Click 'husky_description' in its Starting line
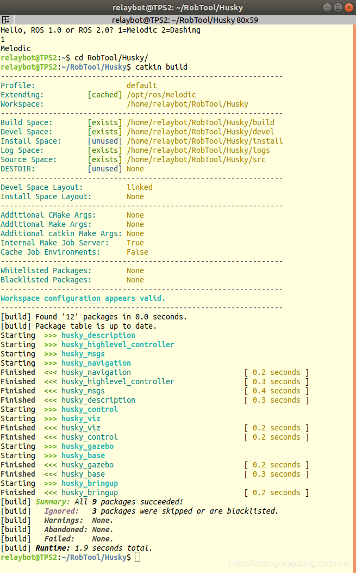 [x=98, y=335]
